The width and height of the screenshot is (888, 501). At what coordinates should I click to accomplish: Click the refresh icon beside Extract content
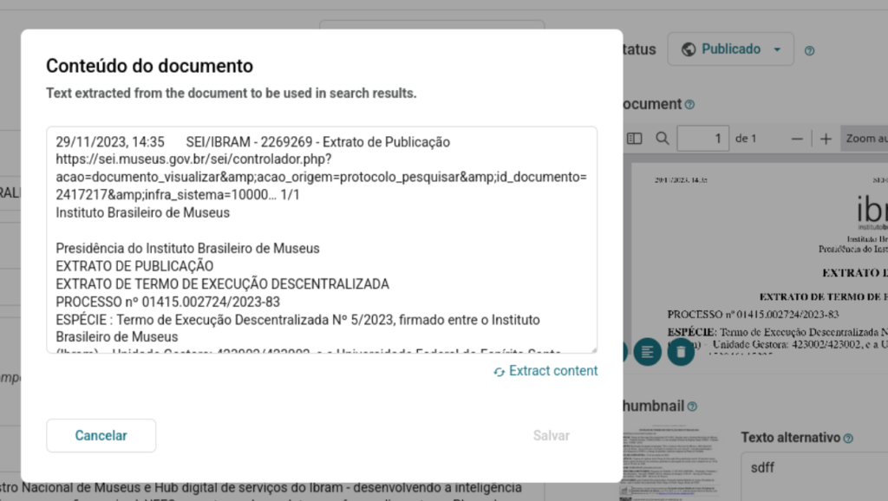click(499, 372)
